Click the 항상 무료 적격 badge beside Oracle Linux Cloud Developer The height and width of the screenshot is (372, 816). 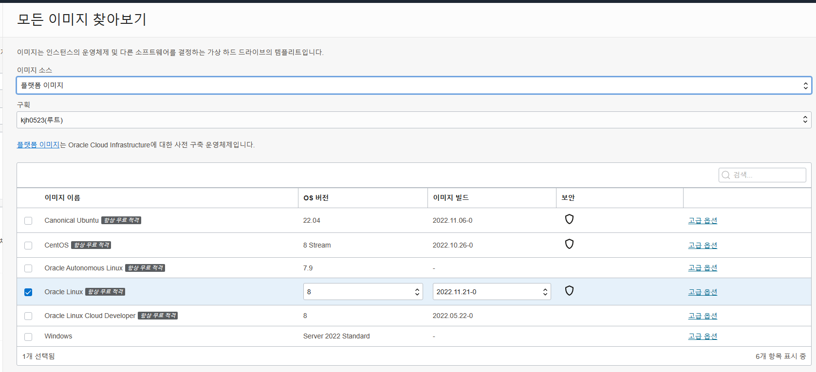158,316
